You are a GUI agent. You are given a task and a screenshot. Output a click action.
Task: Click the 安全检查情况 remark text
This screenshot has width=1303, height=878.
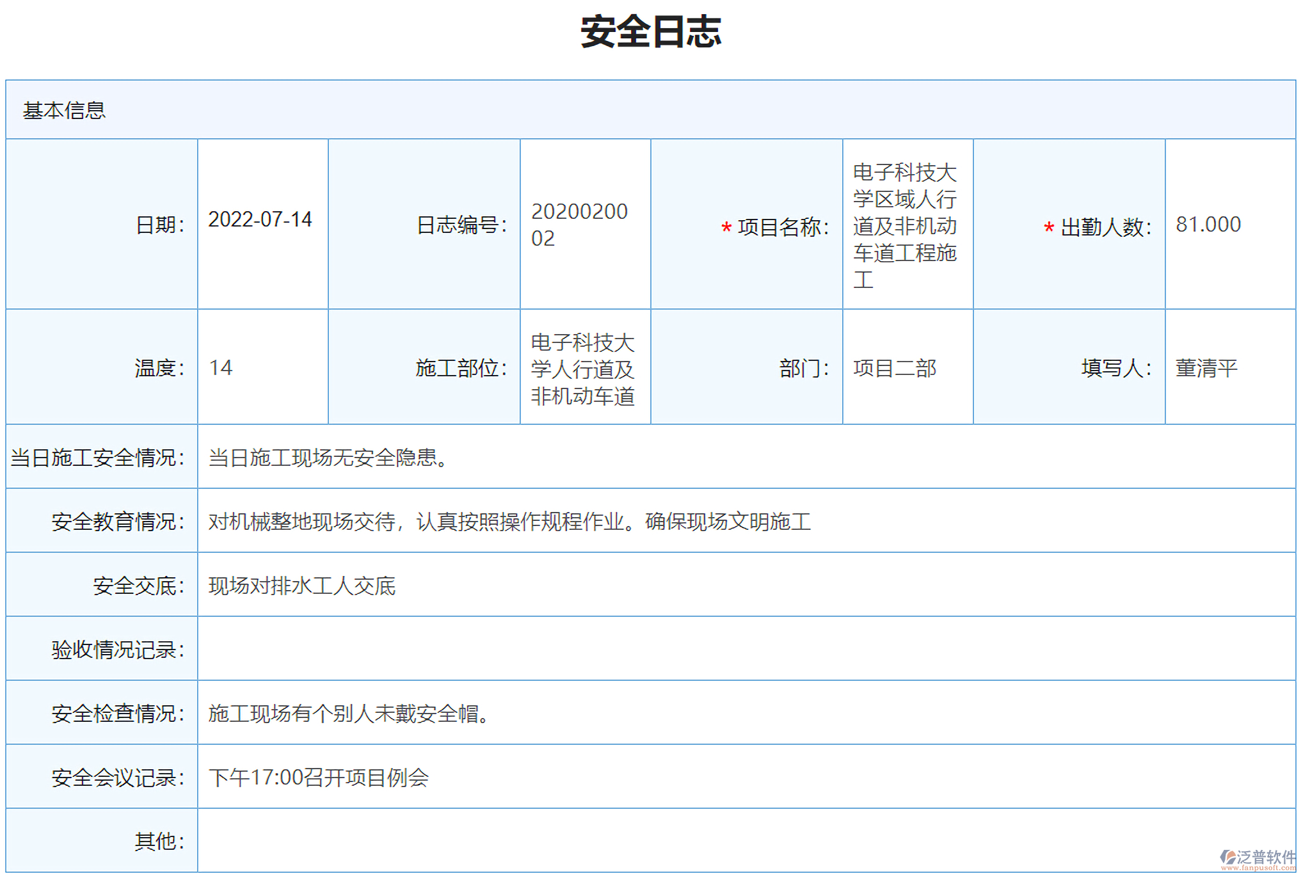click(346, 712)
